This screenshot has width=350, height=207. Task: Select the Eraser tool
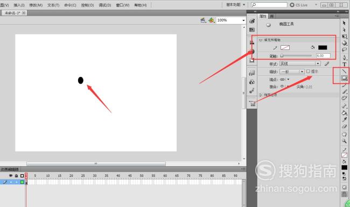[x=344, y=126]
